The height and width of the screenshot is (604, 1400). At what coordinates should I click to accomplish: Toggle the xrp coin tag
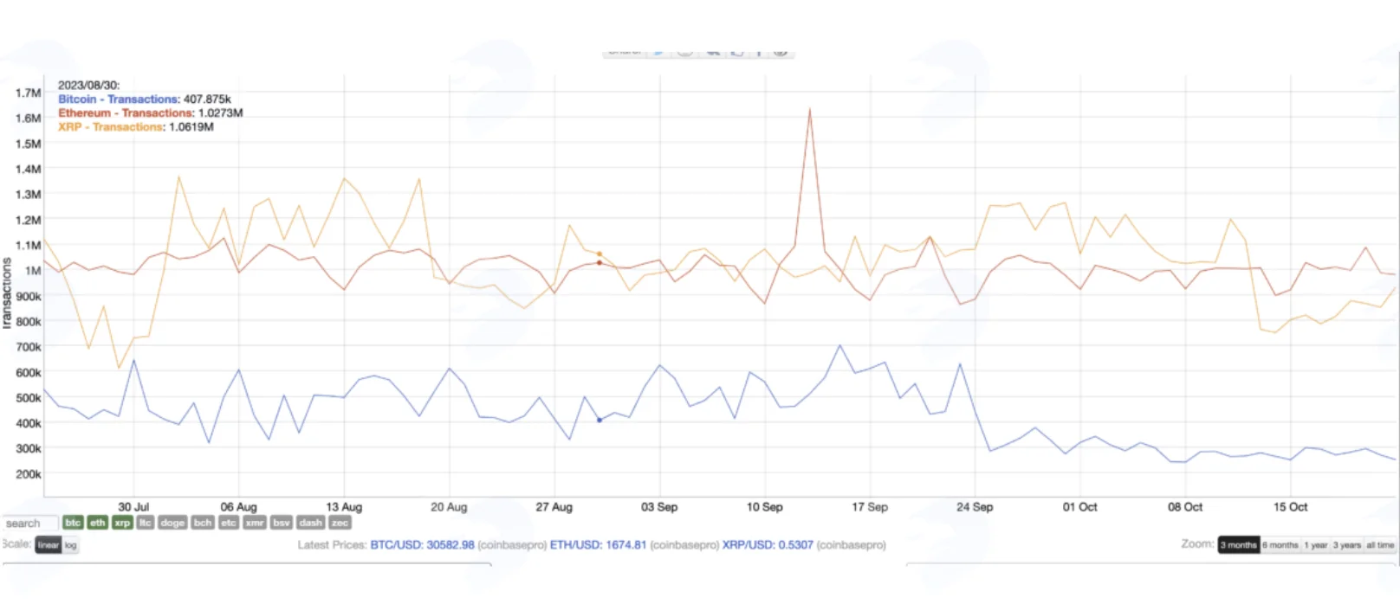click(x=122, y=523)
